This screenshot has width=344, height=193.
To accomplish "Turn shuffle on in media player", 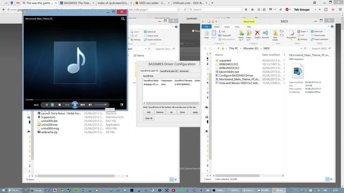I will tap(47, 105).
